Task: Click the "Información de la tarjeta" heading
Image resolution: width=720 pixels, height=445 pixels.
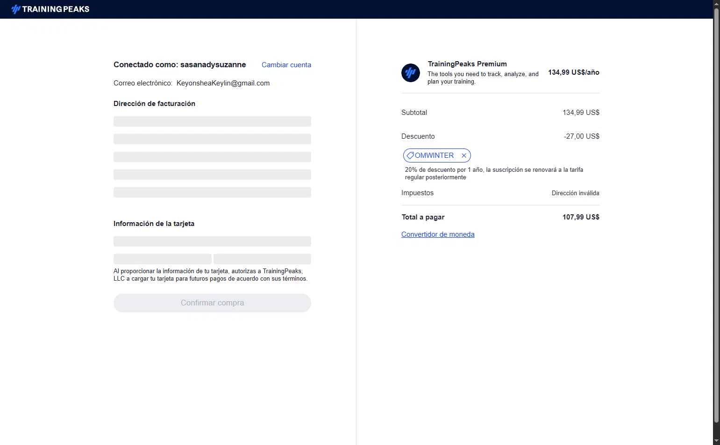Action: [154, 224]
